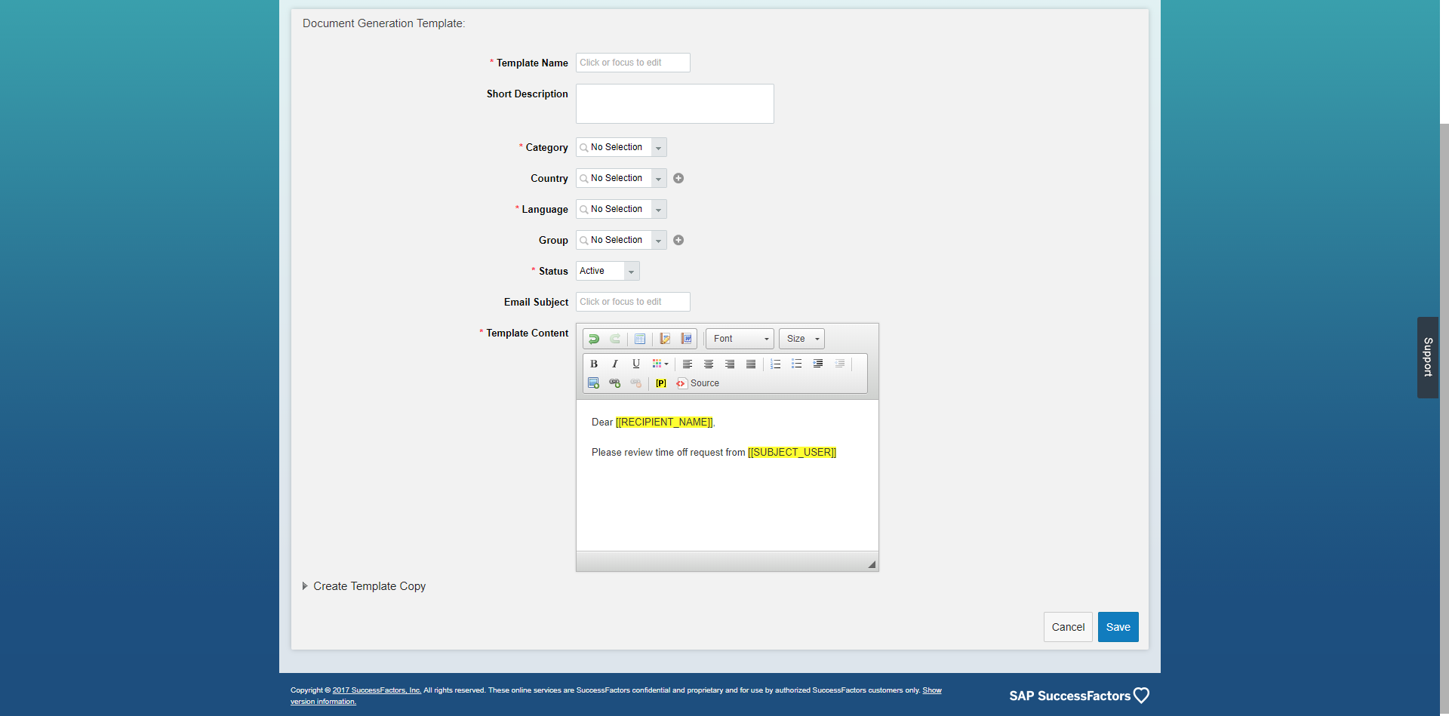This screenshot has width=1449, height=716.
Task: Decrease indent in template content
Action: [x=840, y=364]
